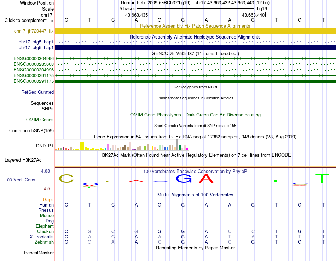
Task: Click the 'Click to complement -->' label
Action: coord(29,21)
